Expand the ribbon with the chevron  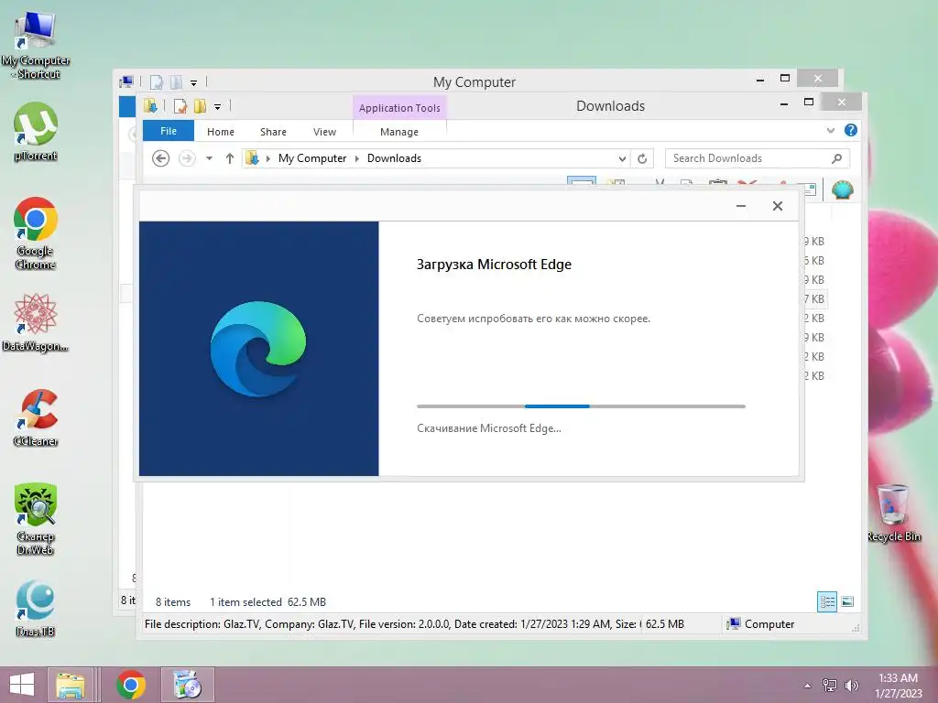(830, 130)
